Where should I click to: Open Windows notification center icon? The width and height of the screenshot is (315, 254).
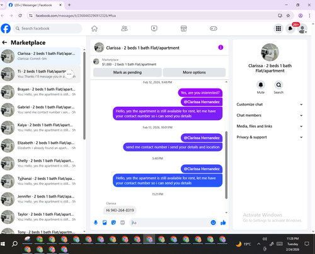(x=307, y=244)
